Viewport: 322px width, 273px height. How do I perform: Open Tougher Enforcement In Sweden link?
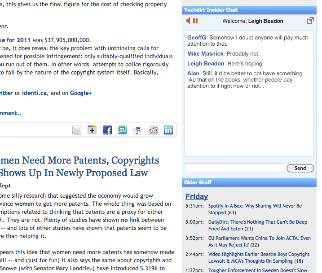click(x=258, y=270)
